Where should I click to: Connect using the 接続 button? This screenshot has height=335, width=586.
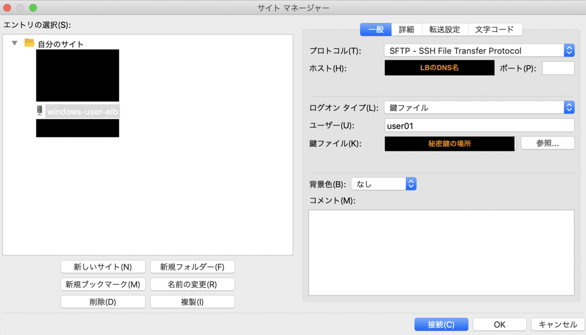441,324
